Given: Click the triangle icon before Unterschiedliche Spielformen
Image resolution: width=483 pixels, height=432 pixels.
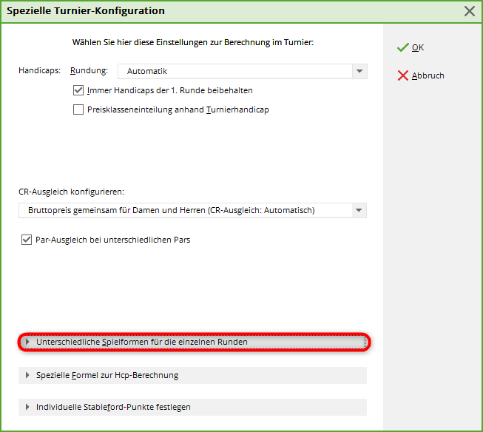Looking at the screenshot, I should pyautogui.click(x=27, y=342).
